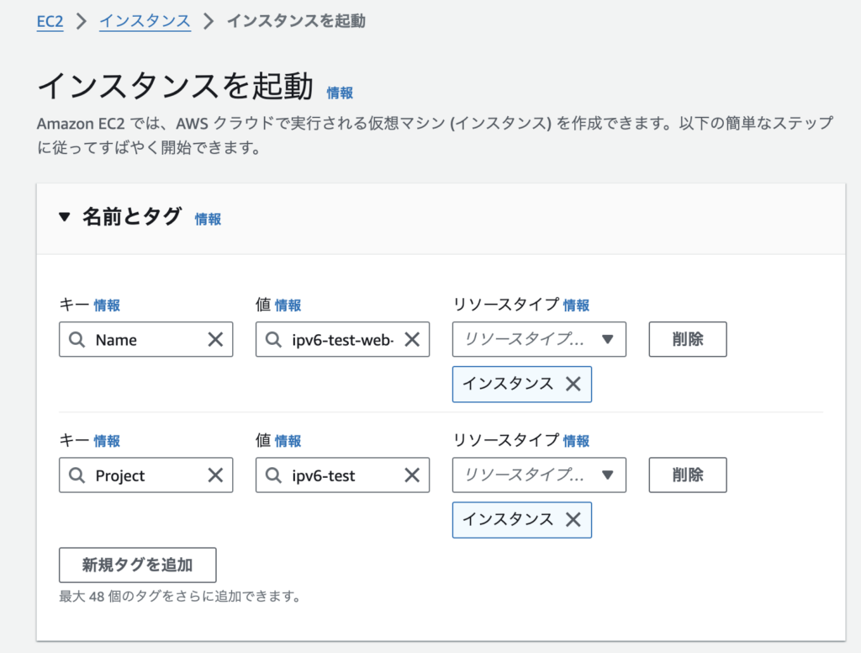Clear the Name key field

pos(215,340)
